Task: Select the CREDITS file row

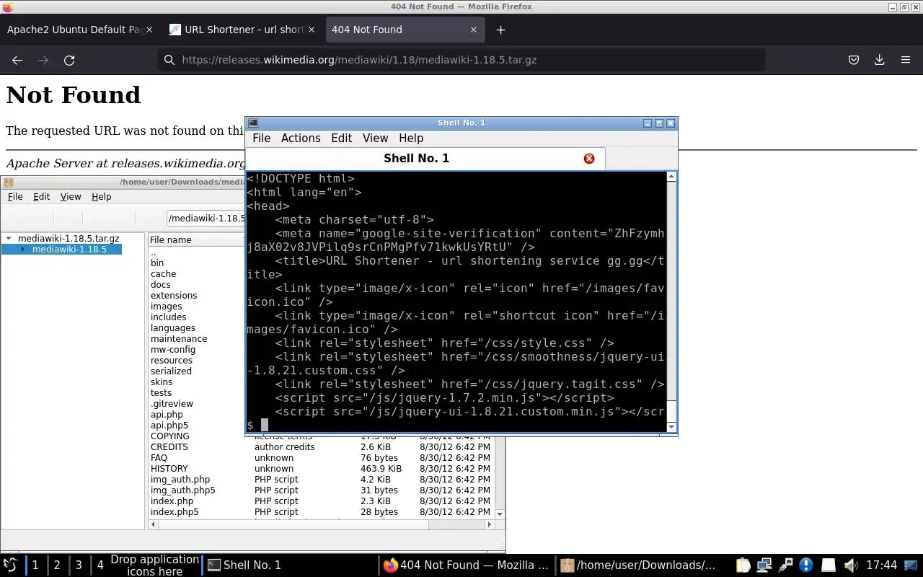Action: (322, 447)
